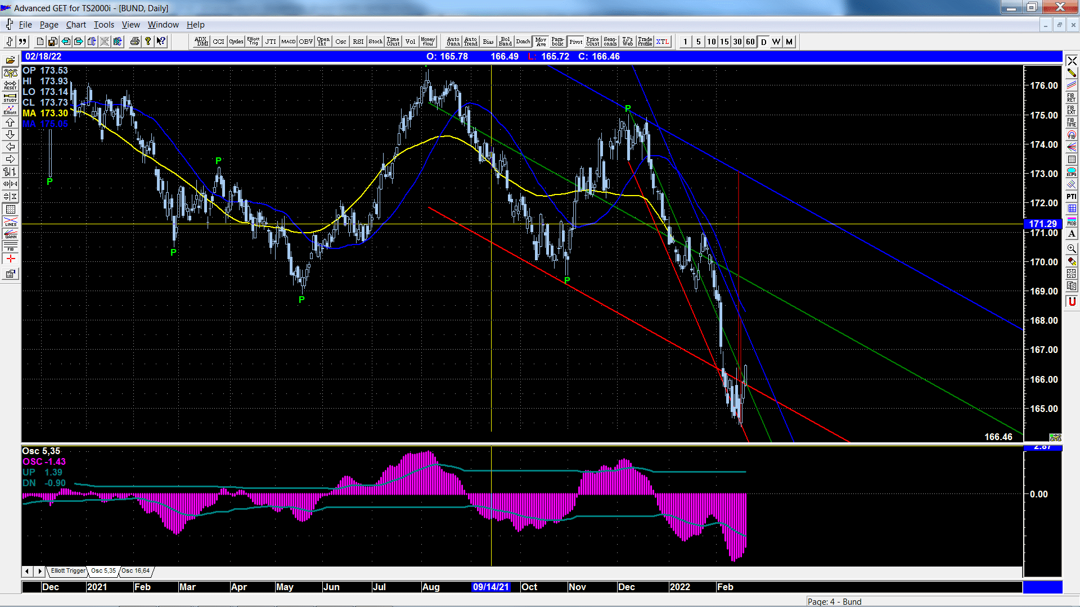Switch to the Elliott Trigger tab

[68, 571]
